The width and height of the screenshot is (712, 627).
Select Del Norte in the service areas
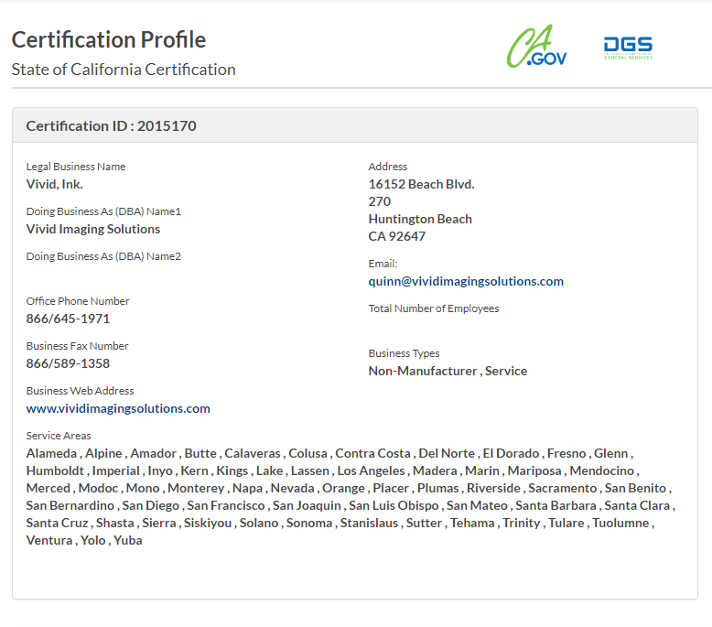click(447, 454)
